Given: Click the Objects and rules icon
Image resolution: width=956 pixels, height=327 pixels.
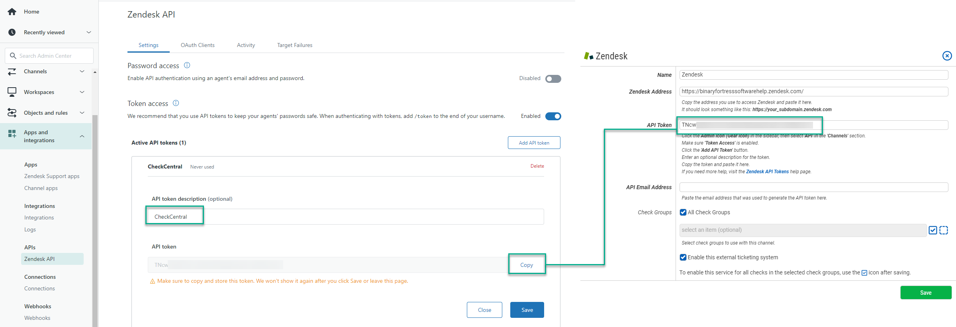Looking at the screenshot, I should [x=12, y=113].
